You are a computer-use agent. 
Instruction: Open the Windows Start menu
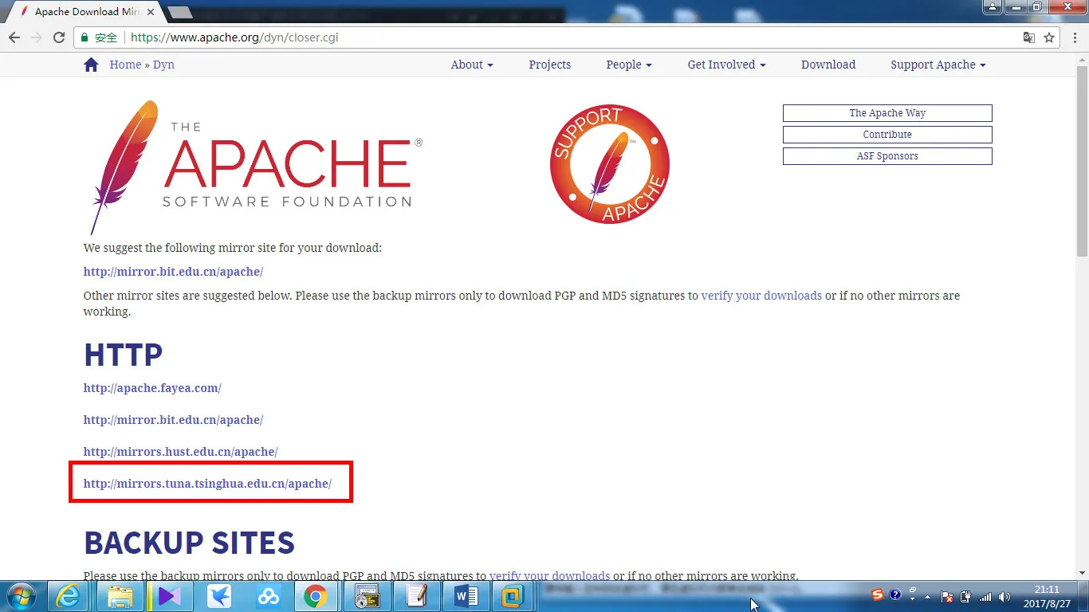click(x=21, y=596)
